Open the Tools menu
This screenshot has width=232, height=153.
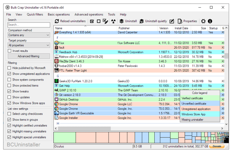pos(111,14)
